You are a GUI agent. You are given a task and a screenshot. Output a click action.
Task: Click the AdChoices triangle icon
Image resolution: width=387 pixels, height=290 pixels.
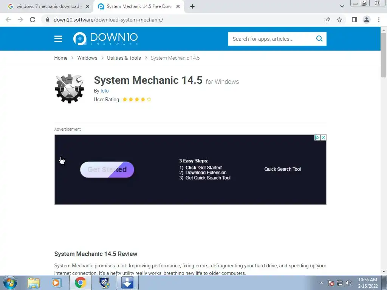(x=317, y=137)
